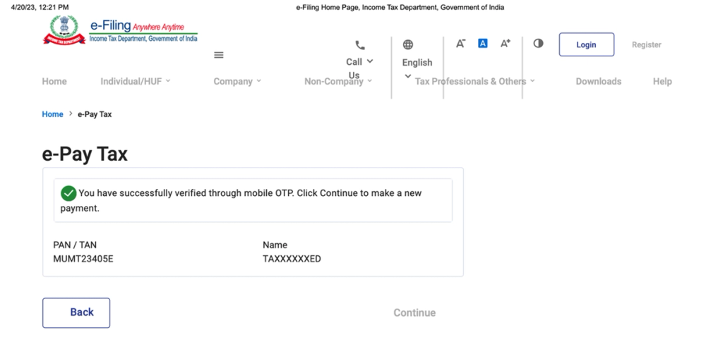Image resolution: width=706 pixels, height=349 pixels.
Task: Open Tax Professionals & Others menu
Action: click(475, 81)
